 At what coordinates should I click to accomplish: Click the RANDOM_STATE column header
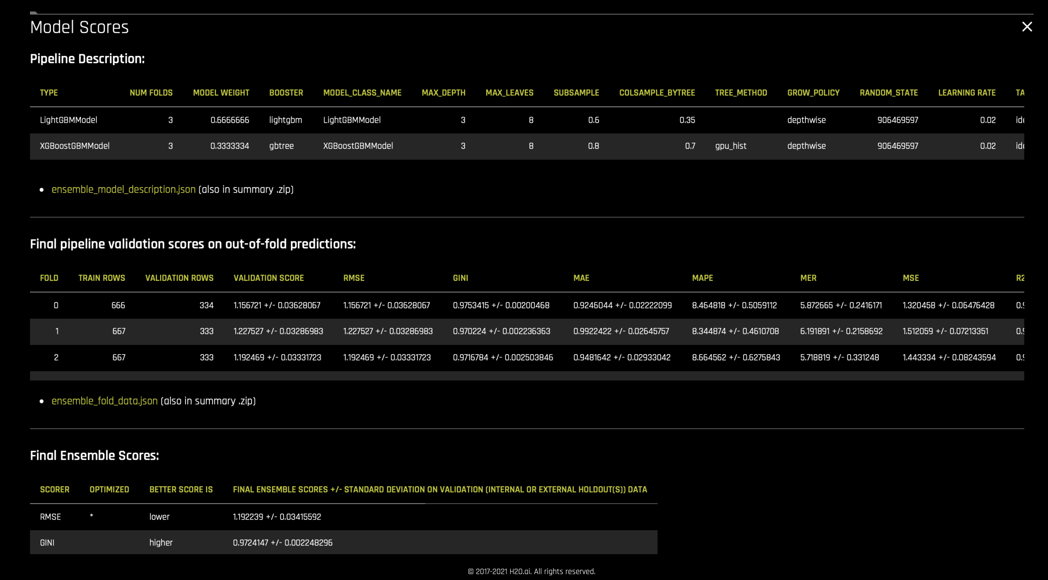point(888,93)
